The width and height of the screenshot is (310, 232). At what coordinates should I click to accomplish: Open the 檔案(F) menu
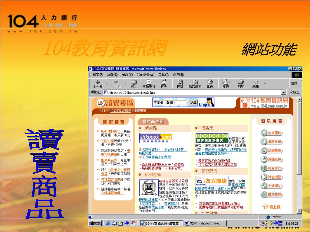click(98, 75)
